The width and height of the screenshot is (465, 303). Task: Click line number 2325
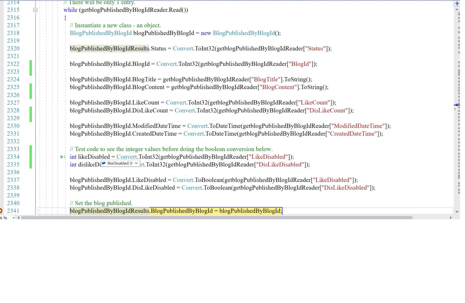[13, 87]
